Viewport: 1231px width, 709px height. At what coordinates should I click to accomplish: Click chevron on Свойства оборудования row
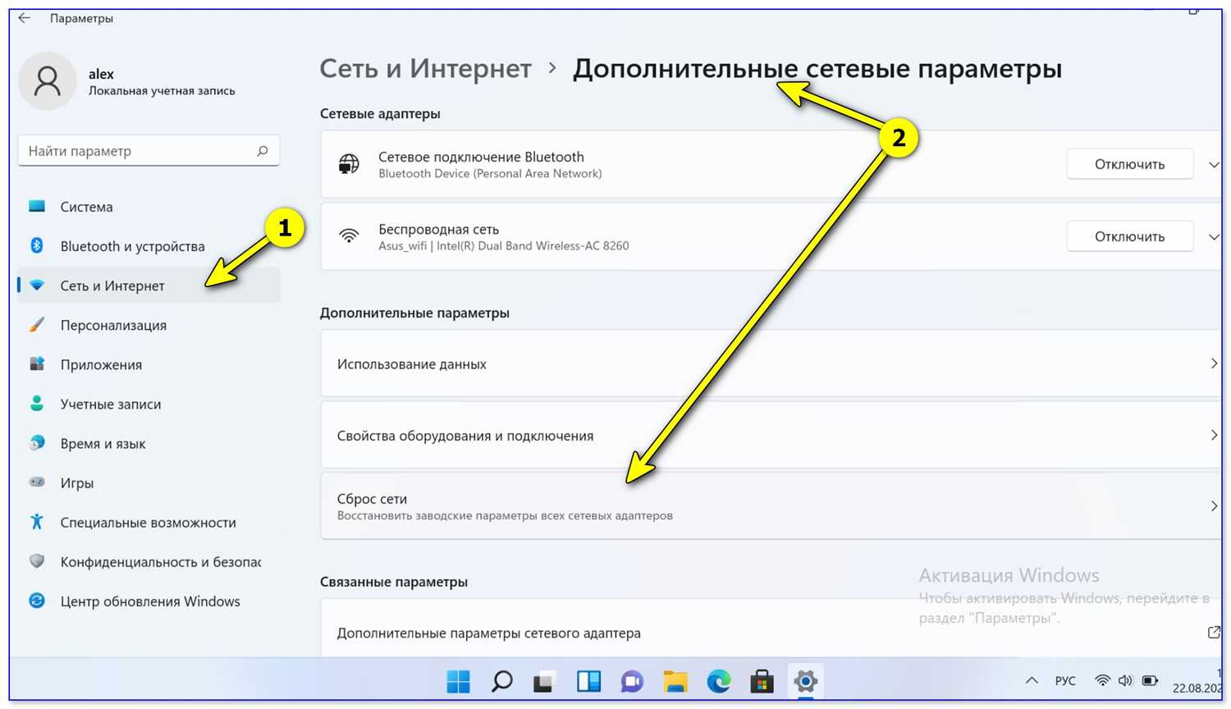pyautogui.click(x=1214, y=435)
